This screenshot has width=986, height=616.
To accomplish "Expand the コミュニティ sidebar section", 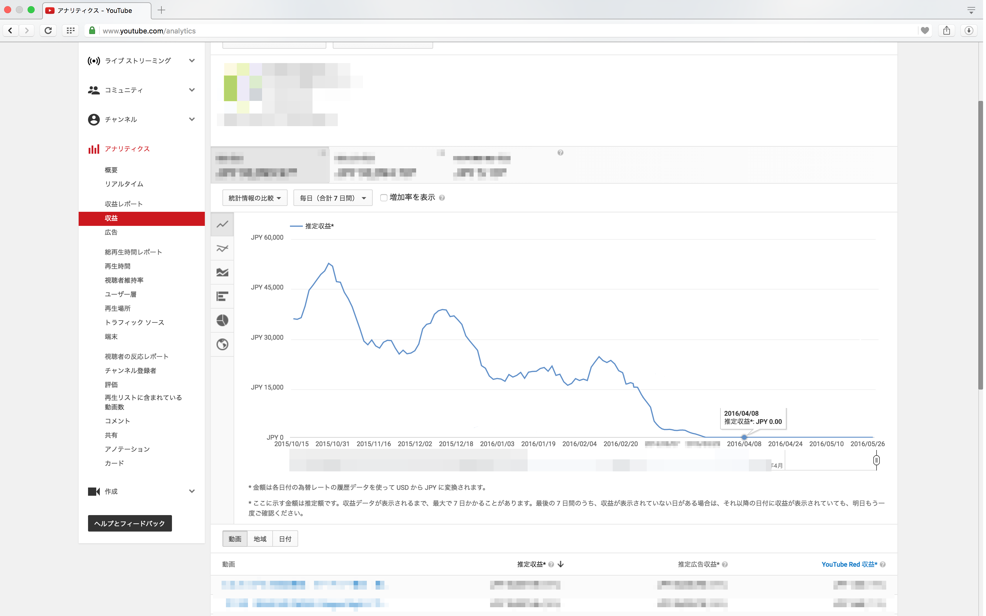I will (192, 90).
